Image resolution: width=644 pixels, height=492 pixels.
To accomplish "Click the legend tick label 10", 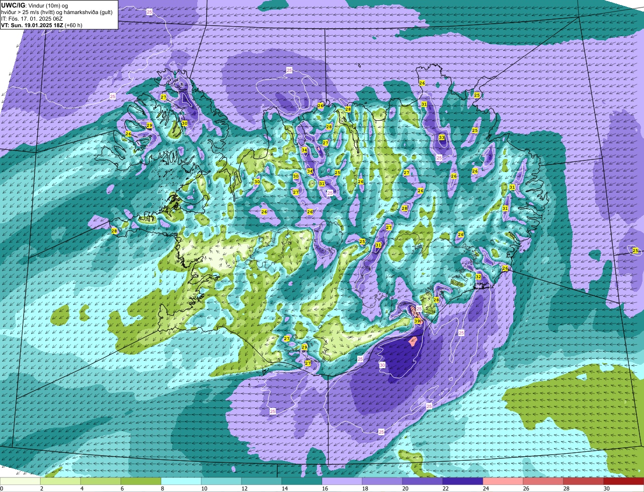I will pos(204,488).
